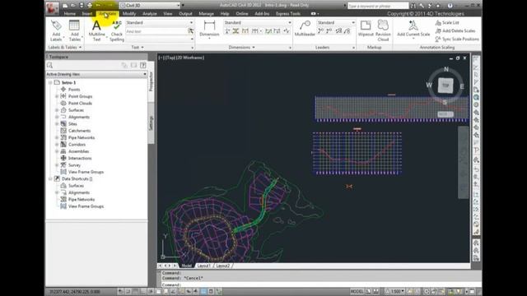Toggle the MODEL space status bar button
This screenshot has height=296, width=527.
point(357,291)
